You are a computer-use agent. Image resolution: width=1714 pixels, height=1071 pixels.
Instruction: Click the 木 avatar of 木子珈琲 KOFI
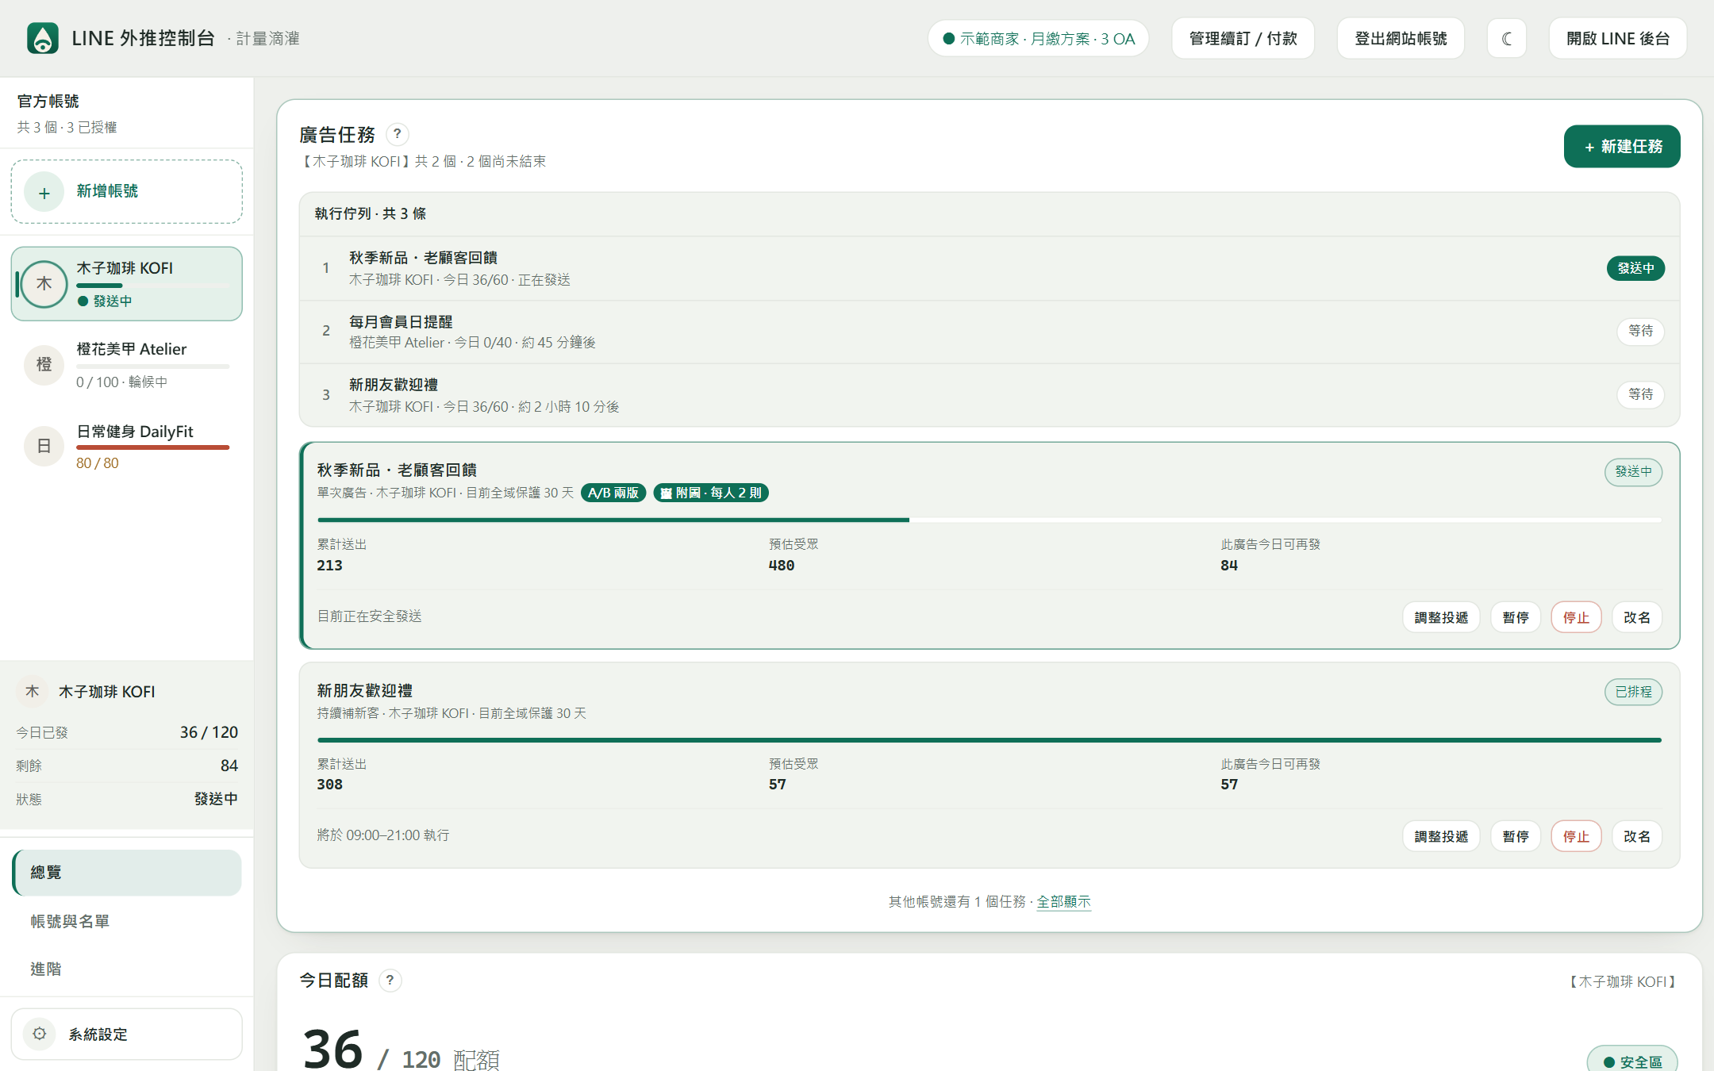[x=44, y=284]
